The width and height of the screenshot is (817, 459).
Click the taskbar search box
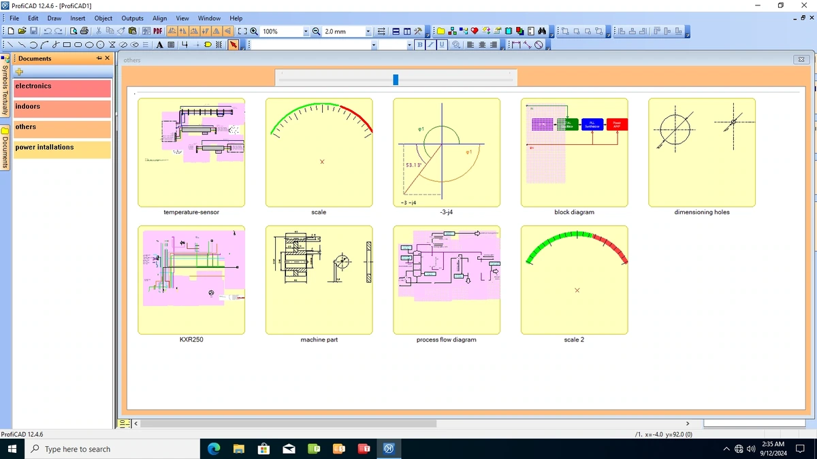click(112, 449)
